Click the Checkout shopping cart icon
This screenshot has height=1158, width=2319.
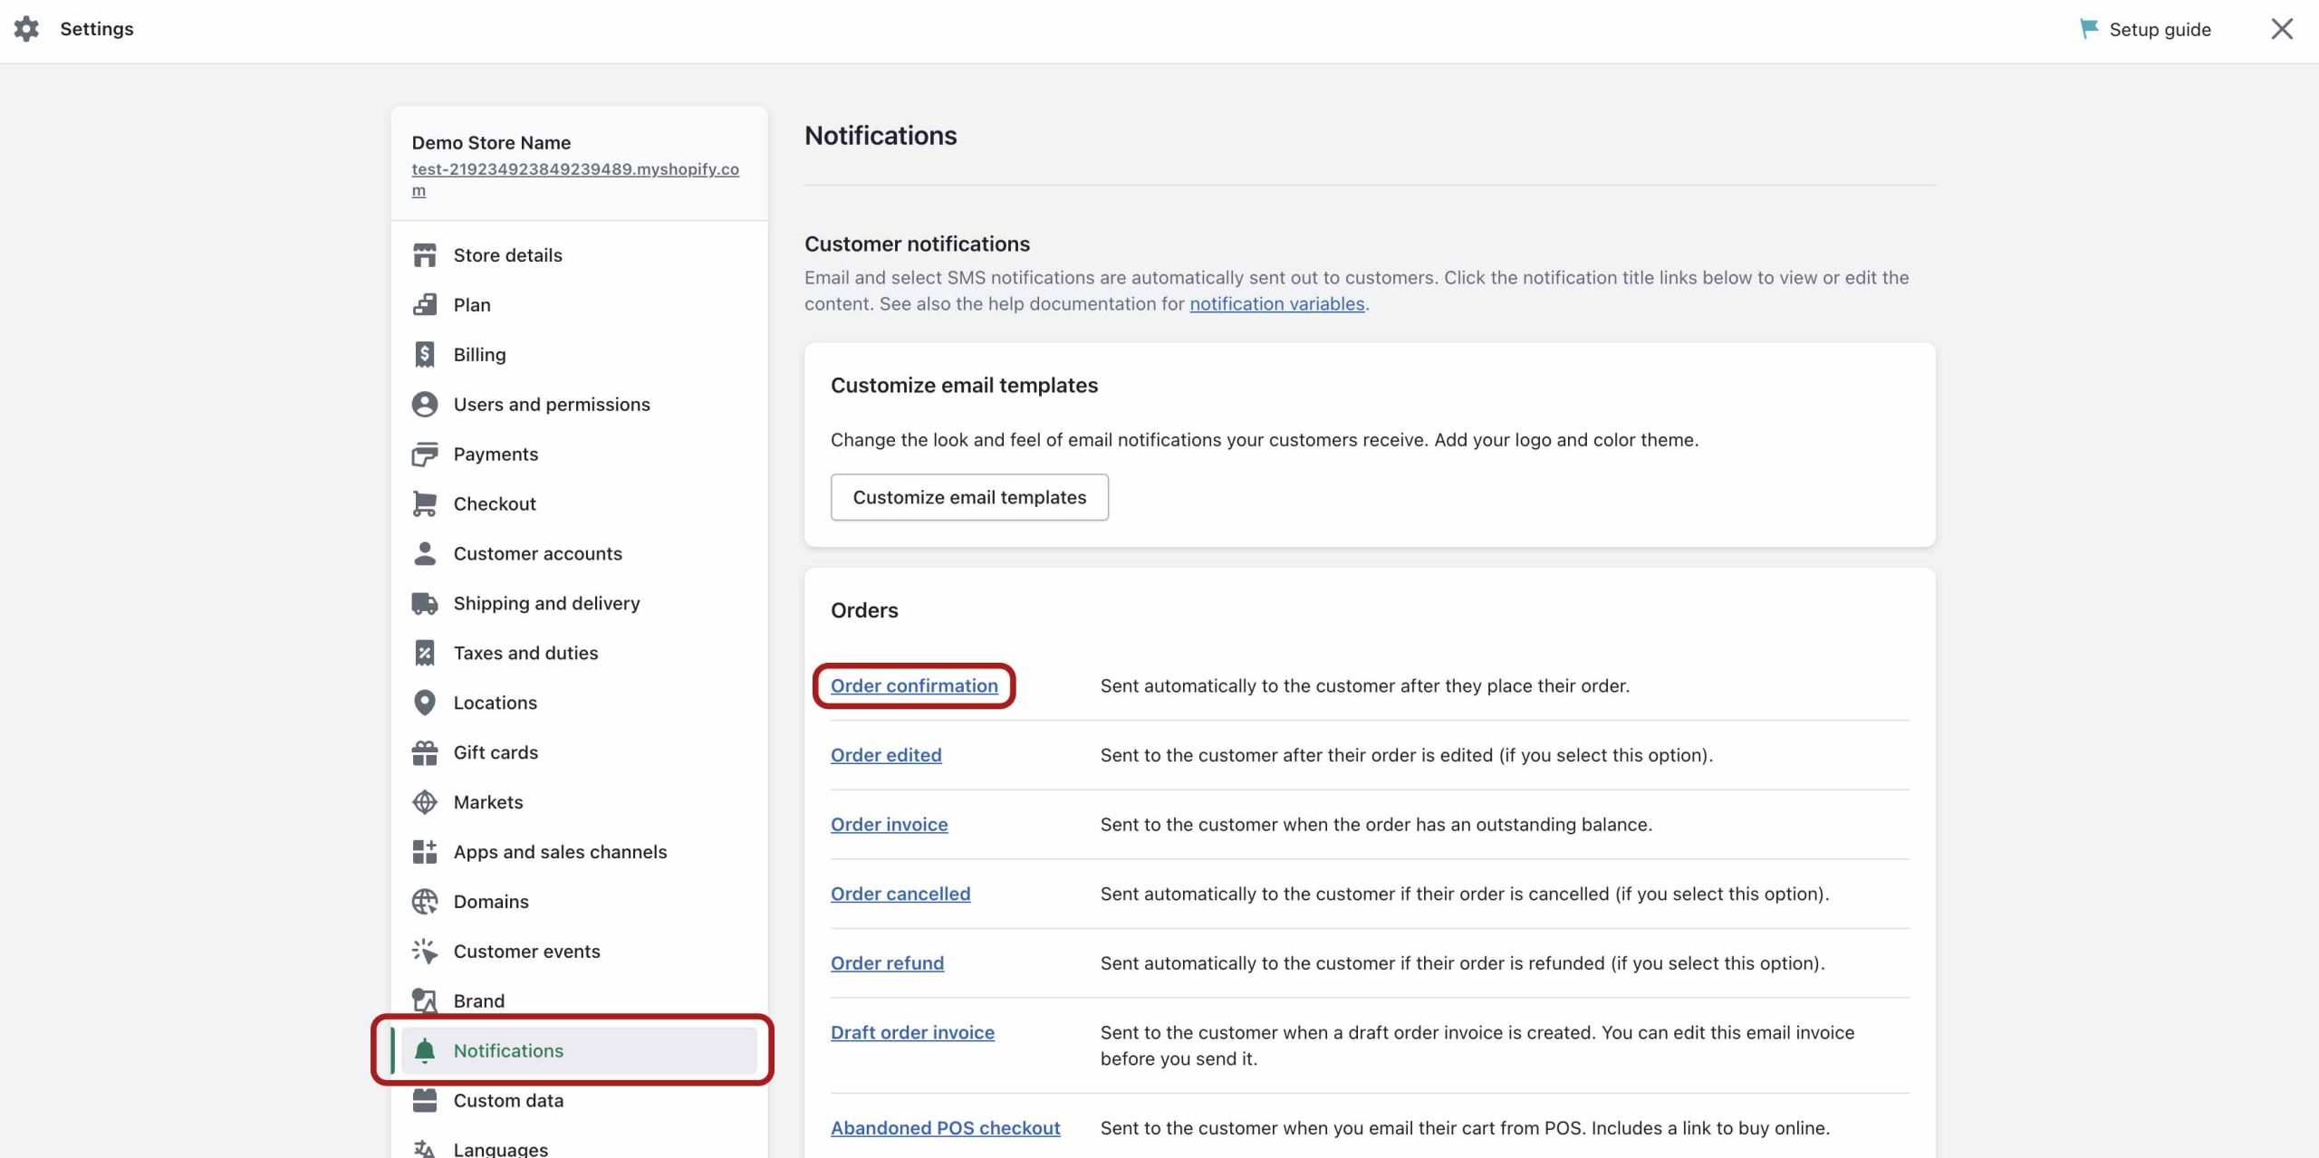point(425,503)
